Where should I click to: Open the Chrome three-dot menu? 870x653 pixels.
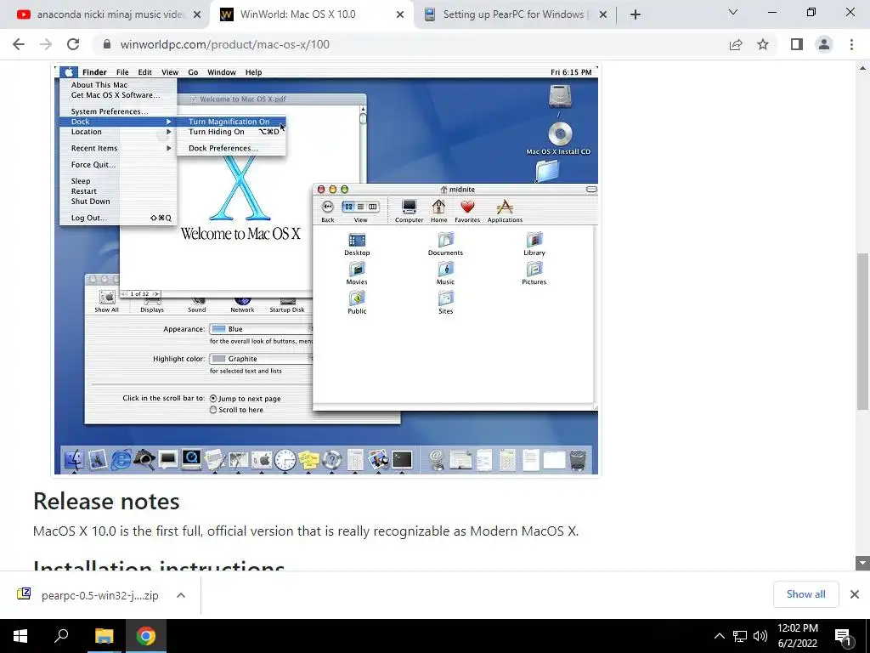851,44
